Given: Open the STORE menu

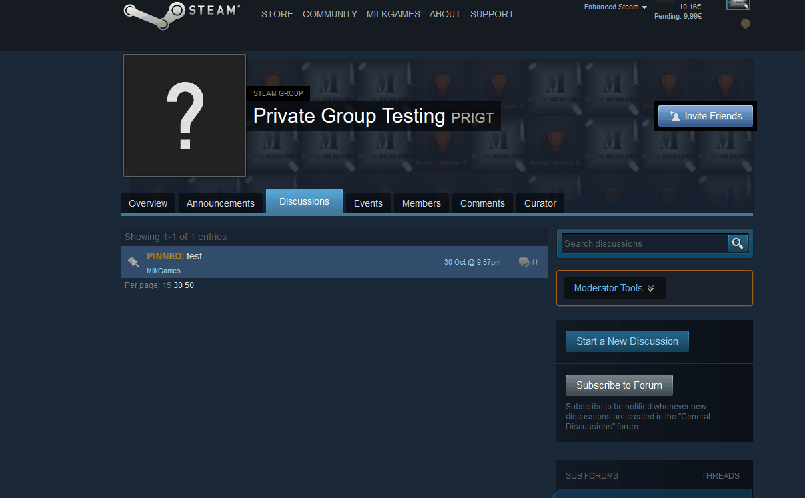Looking at the screenshot, I should [x=277, y=14].
